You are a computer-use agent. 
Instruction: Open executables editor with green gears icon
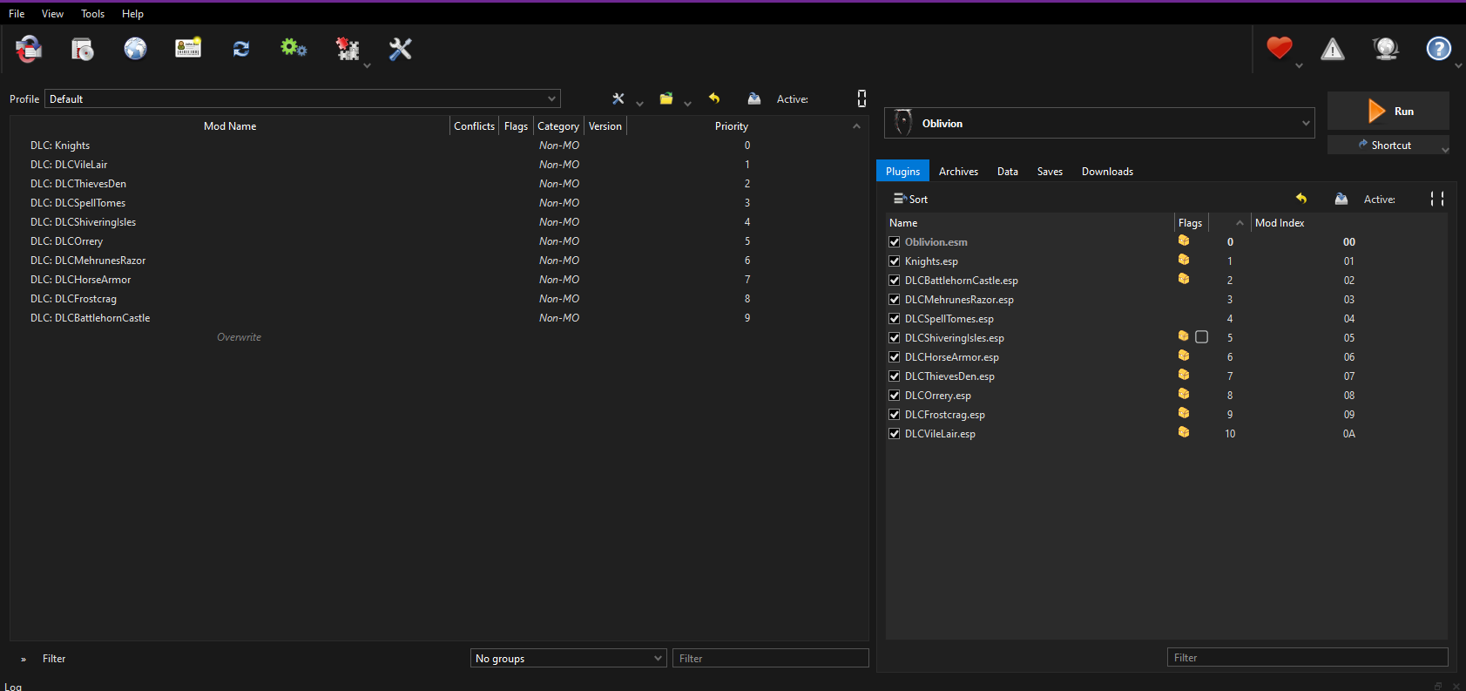pyautogui.click(x=294, y=49)
